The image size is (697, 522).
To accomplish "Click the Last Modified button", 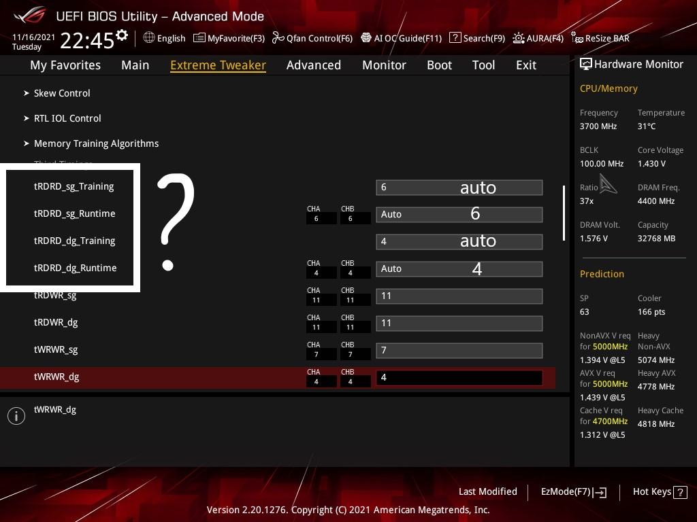I will click(x=487, y=492).
